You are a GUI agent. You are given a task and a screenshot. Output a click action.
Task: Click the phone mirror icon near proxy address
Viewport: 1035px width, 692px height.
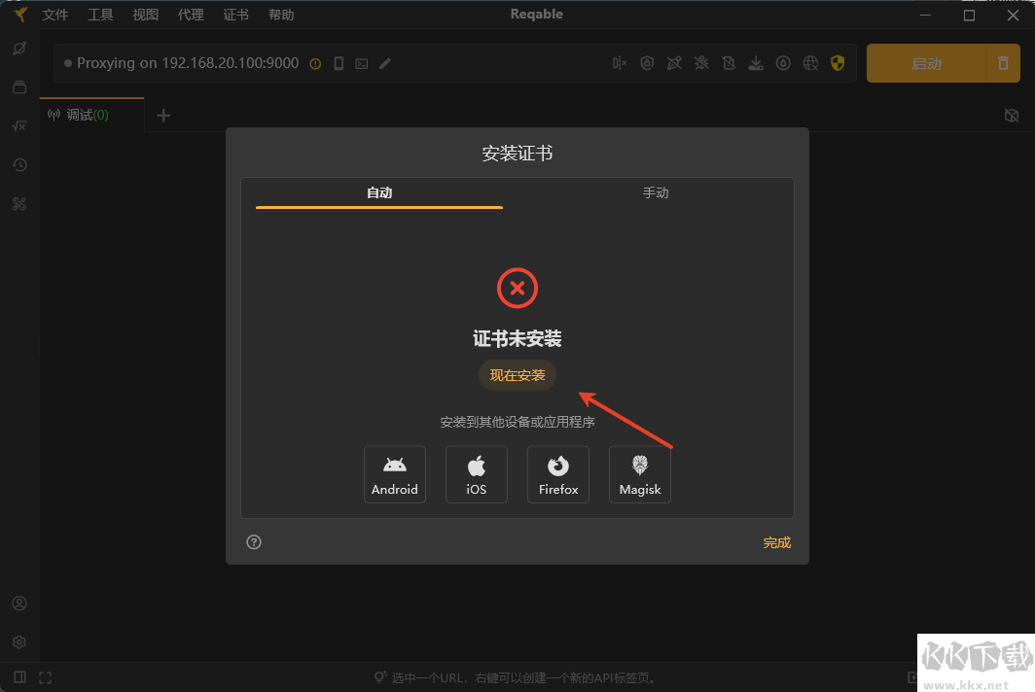pyautogui.click(x=337, y=62)
